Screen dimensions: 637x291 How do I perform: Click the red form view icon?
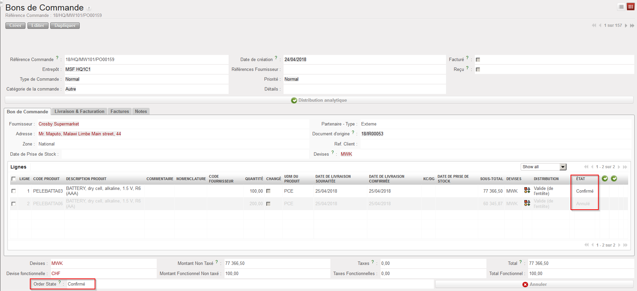pos(631,7)
